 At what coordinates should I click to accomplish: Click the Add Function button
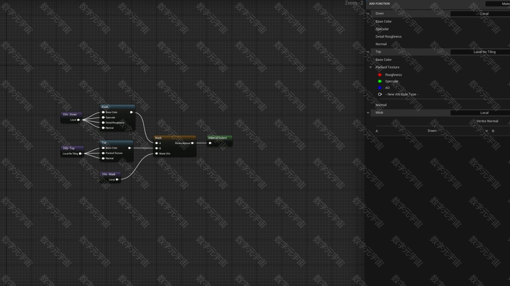tap(379, 4)
